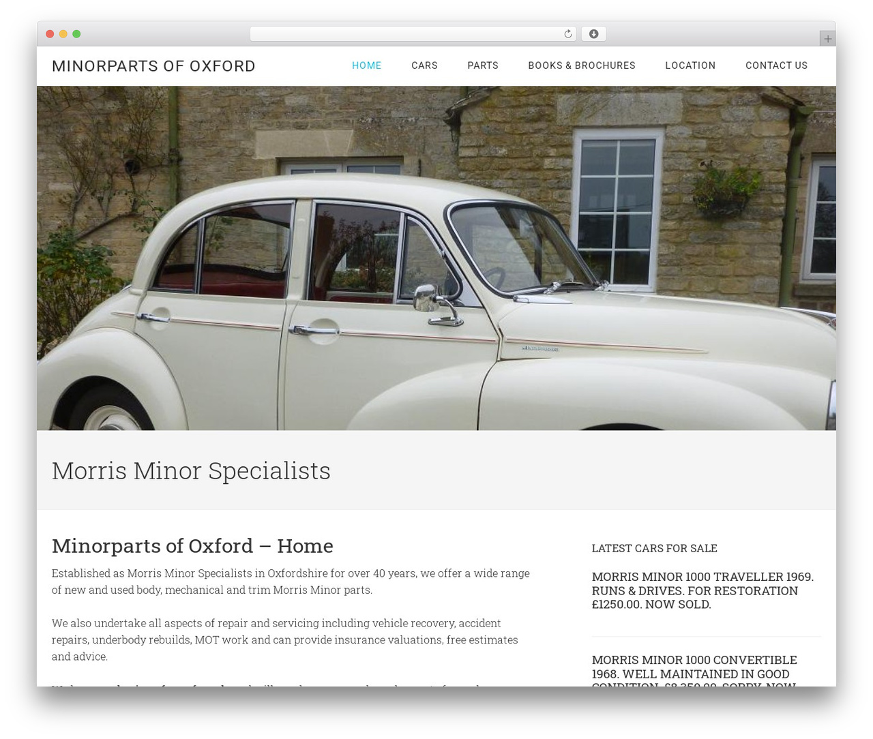
Task: Select the 'Minorparts of Oxford – Home' heading
Action: 192,545
